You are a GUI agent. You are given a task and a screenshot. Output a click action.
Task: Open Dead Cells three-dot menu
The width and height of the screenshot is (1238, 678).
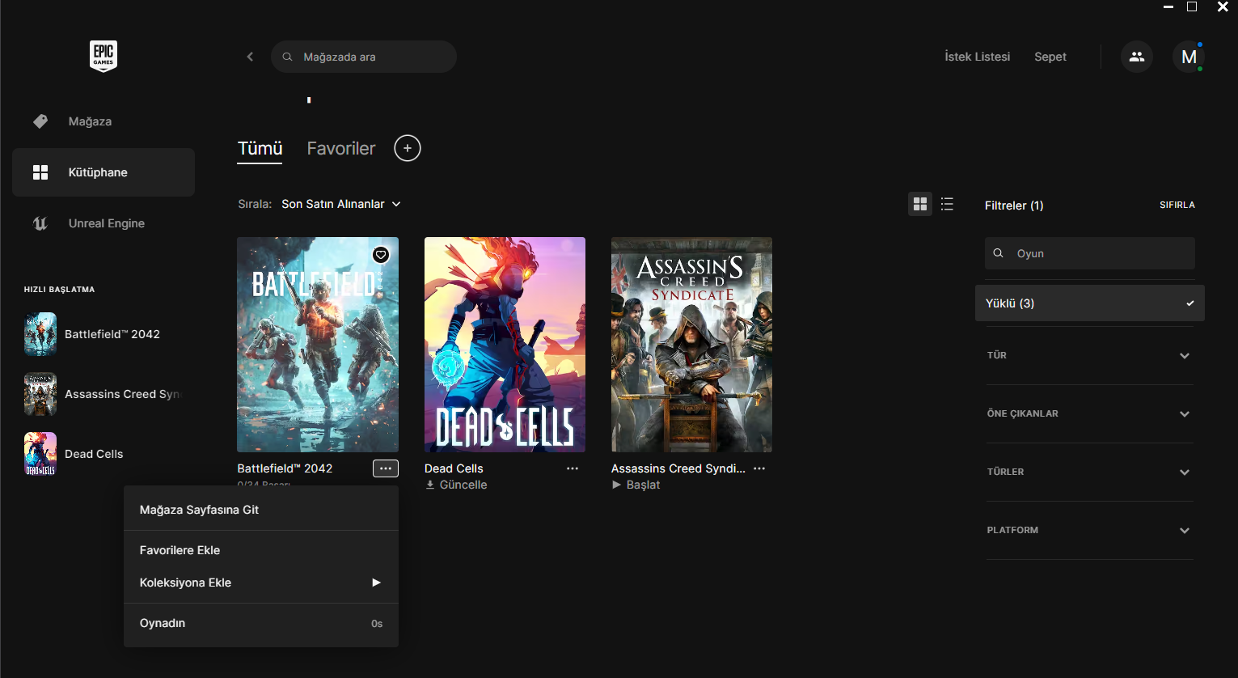[573, 468]
